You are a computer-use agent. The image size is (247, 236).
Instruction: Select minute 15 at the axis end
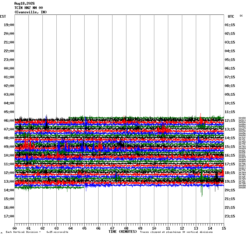click(x=224, y=228)
